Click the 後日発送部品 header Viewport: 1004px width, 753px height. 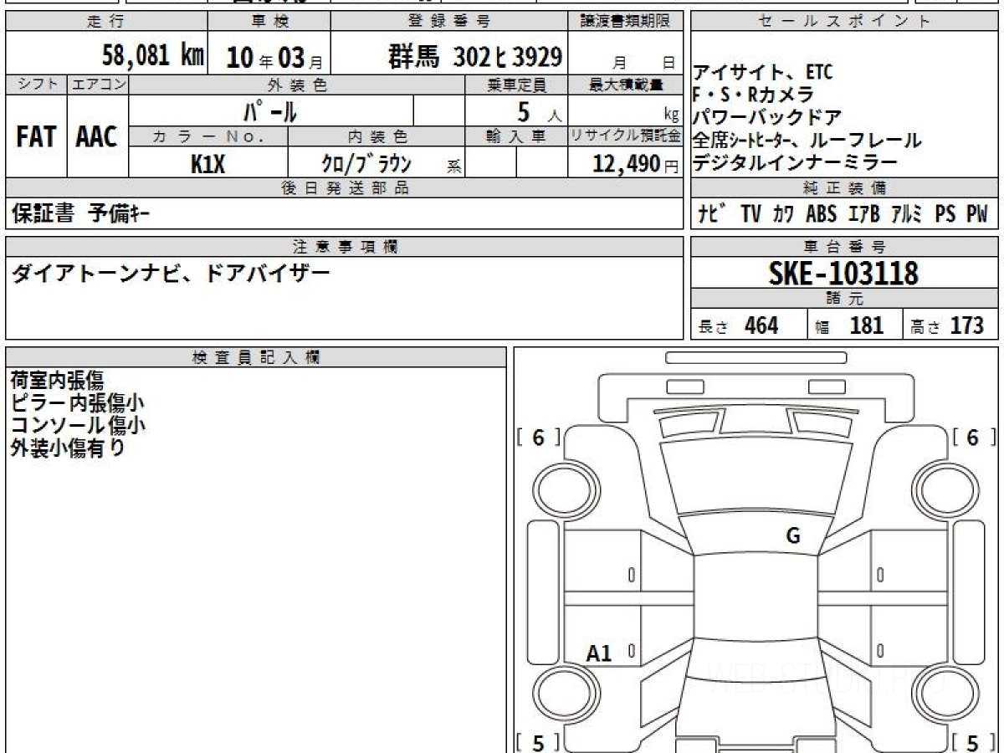tap(345, 188)
